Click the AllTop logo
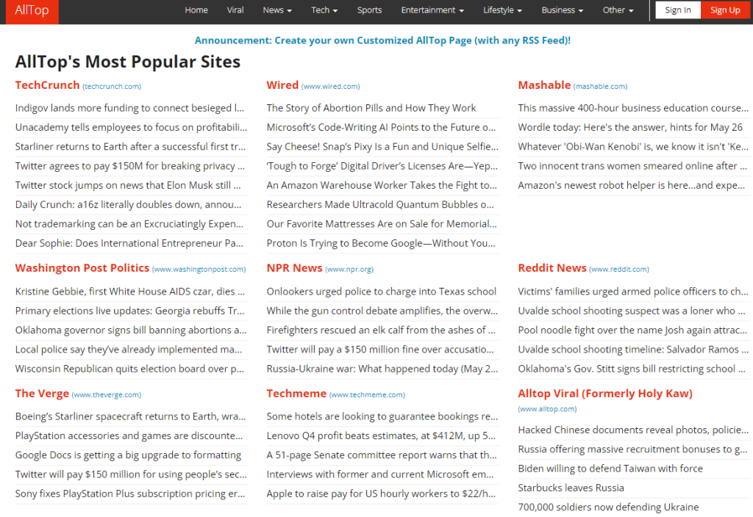Image resolution: width=753 pixels, height=517 pixels. point(32,10)
